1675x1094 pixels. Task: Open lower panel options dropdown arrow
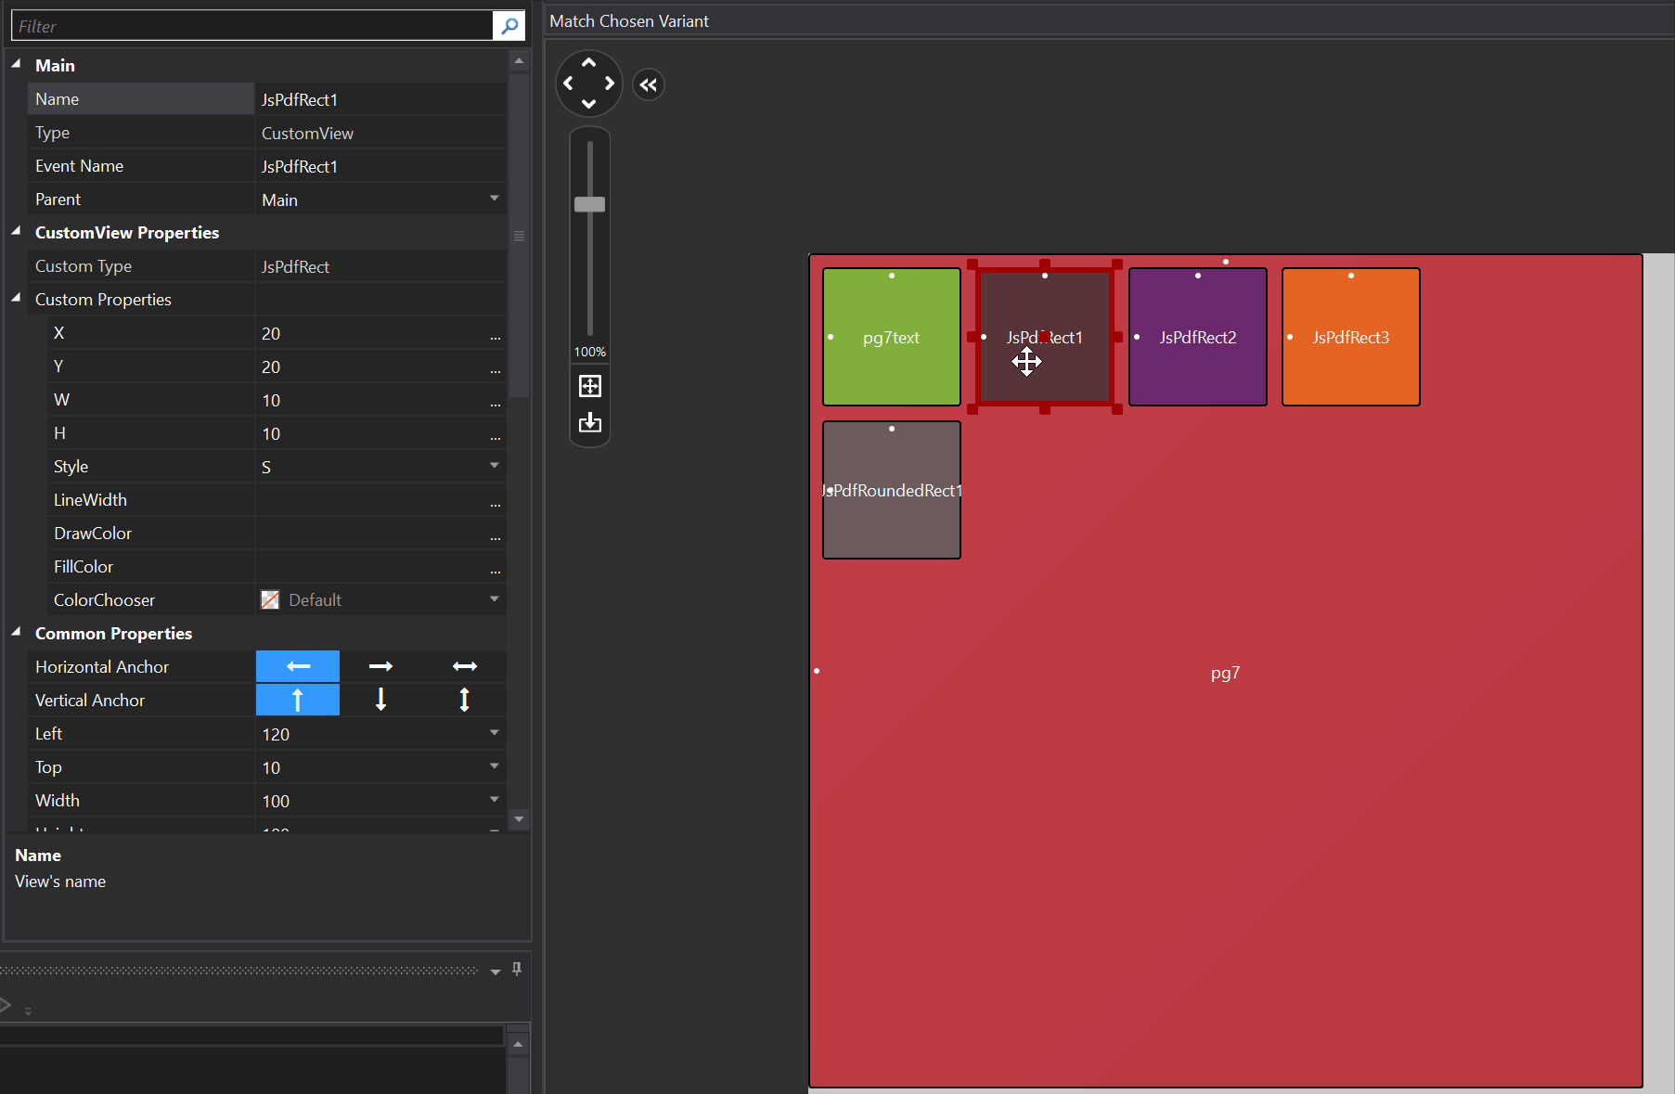[496, 972]
